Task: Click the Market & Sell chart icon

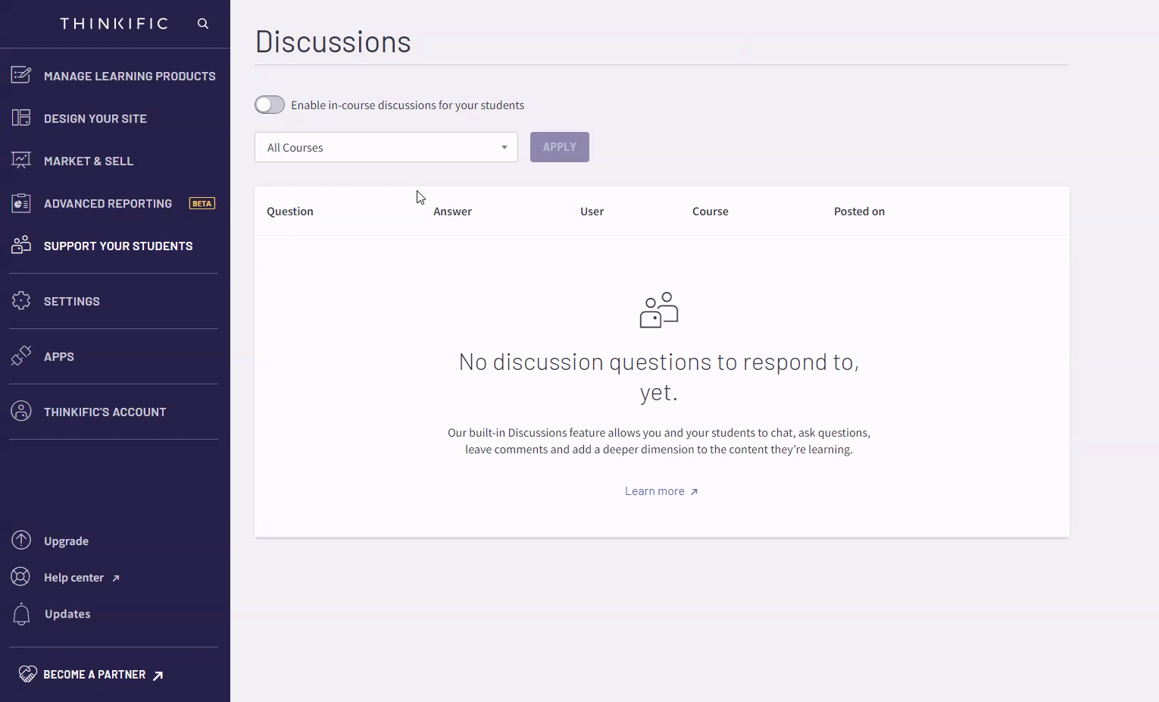Action: [21, 160]
